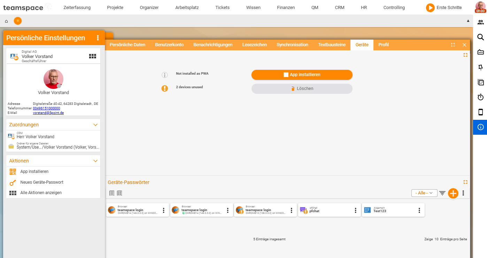The image size is (487, 258).
Task: Open the contacts people icon in sidebar
Action: [x=480, y=22]
